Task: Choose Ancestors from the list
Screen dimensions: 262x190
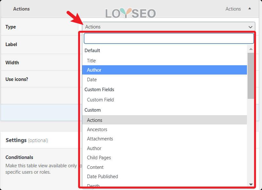Action: pos(164,129)
